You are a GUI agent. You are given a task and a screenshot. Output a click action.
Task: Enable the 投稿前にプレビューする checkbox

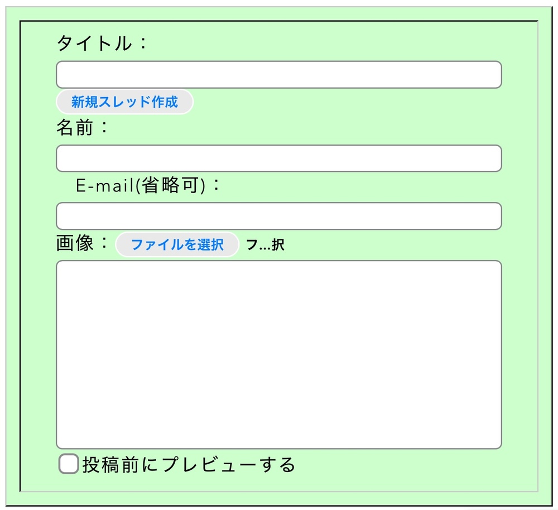69,464
